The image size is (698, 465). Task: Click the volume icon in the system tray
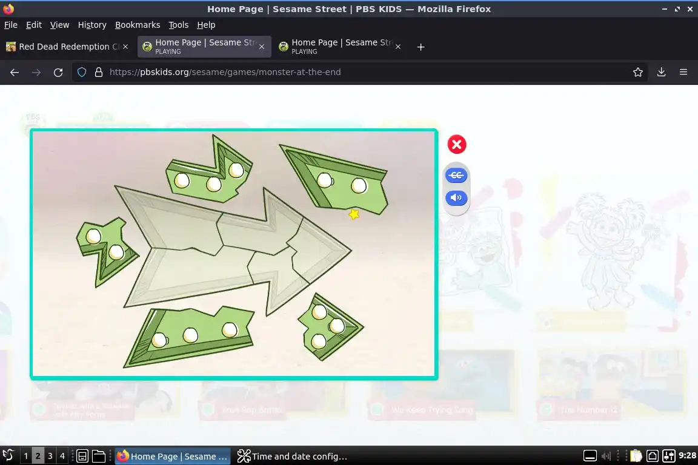(x=606, y=456)
